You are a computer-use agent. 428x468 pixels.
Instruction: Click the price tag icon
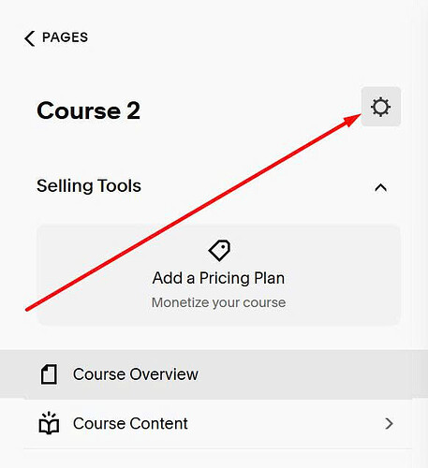point(219,250)
